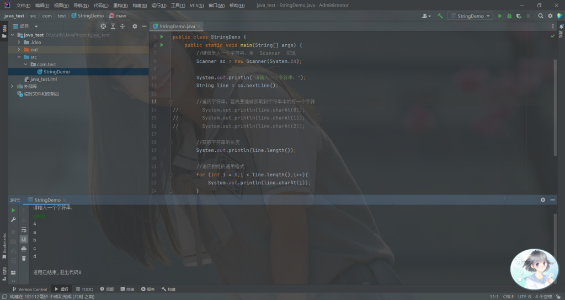Click the run gutter arrow beside main method
Image resolution: width=565 pixels, height=300 pixels.
click(162, 45)
